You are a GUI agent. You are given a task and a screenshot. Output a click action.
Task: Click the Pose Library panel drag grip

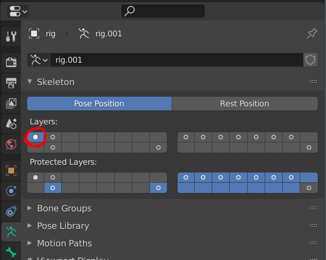coord(313,225)
